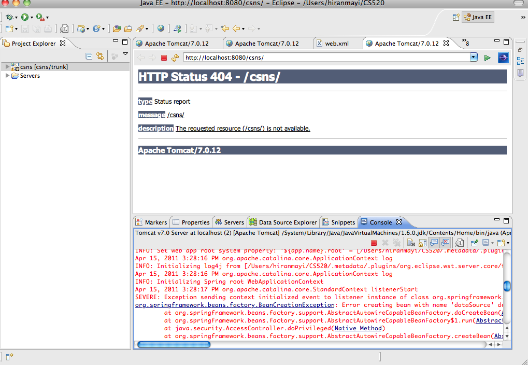Toggle Link with Editor in Project Explorer

point(100,57)
